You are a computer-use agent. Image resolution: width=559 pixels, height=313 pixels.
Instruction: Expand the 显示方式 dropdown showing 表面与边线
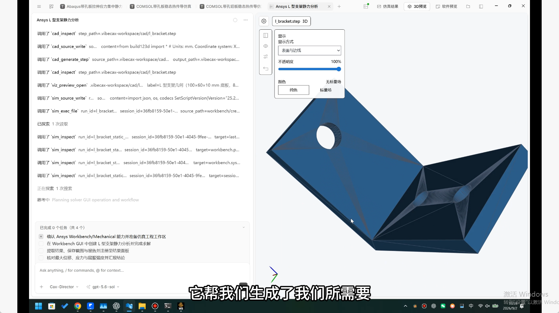(x=310, y=50)
